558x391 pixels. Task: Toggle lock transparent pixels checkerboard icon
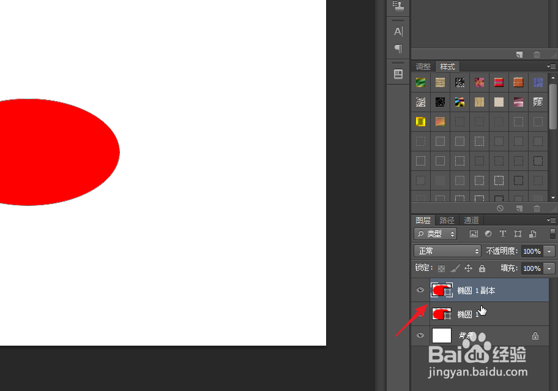coord(441,268)
